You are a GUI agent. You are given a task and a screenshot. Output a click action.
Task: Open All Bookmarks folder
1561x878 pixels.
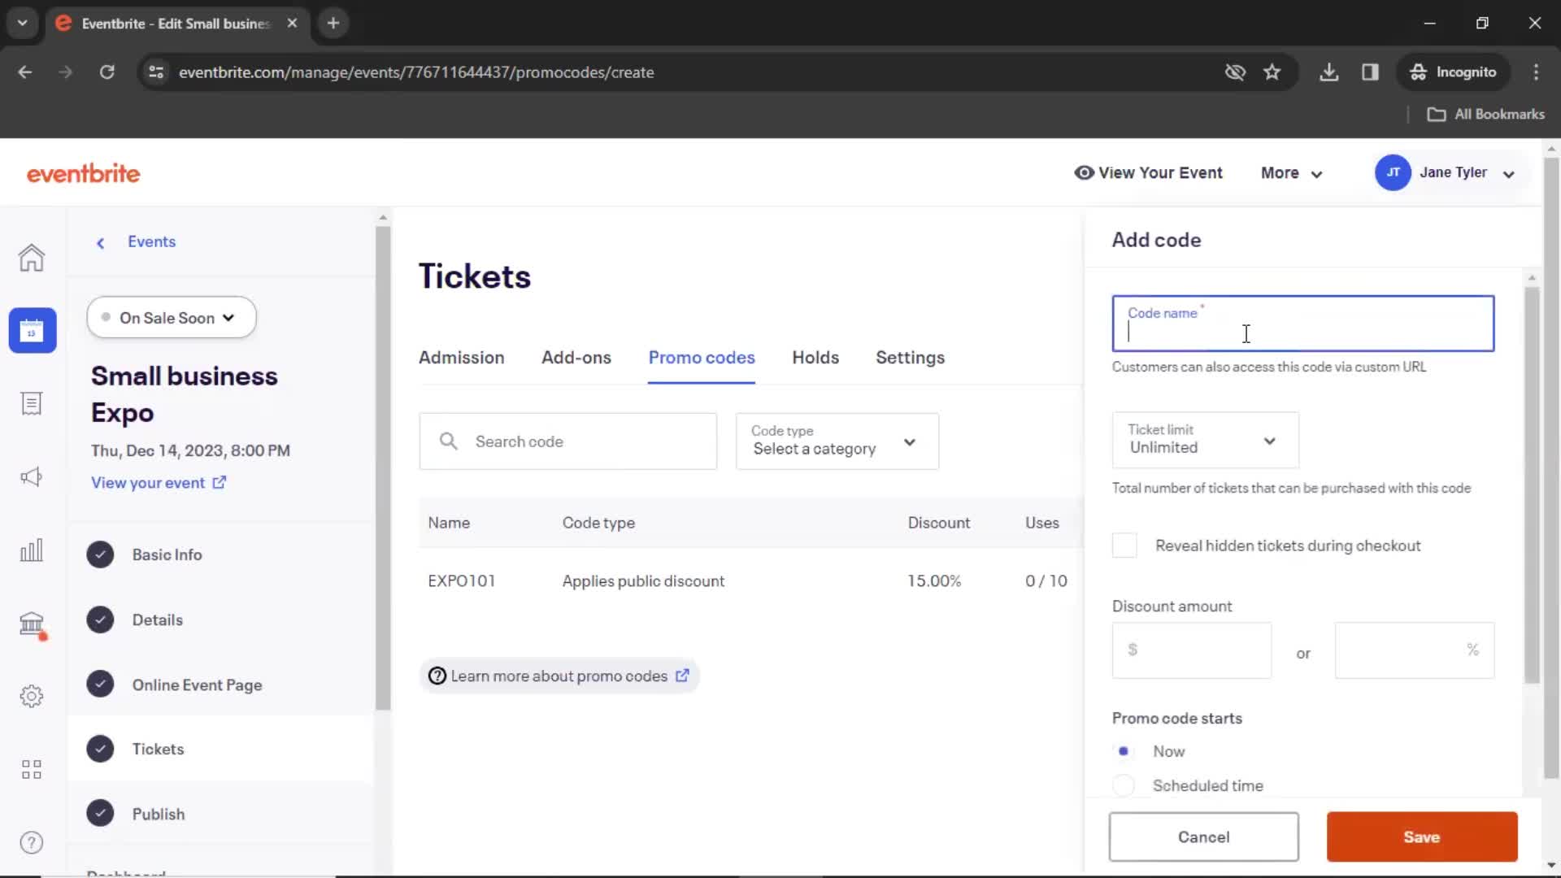[x=1486, y=115]
